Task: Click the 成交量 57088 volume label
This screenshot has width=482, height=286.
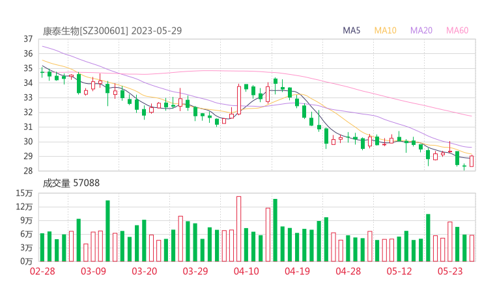Action: (71, 183)
